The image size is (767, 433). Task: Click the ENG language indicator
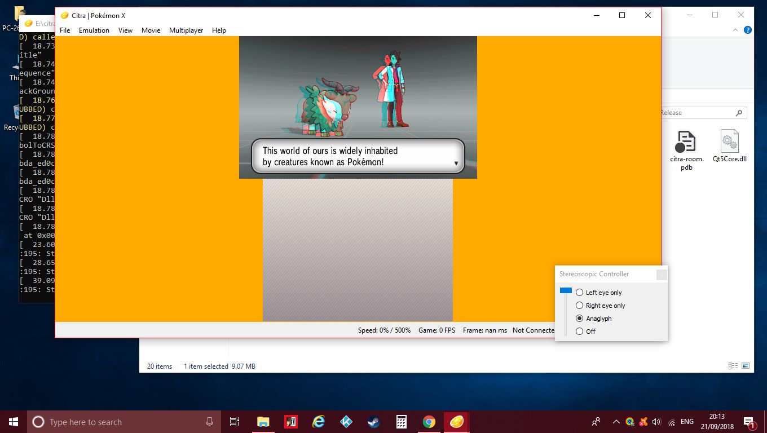[x=687, y=422]
